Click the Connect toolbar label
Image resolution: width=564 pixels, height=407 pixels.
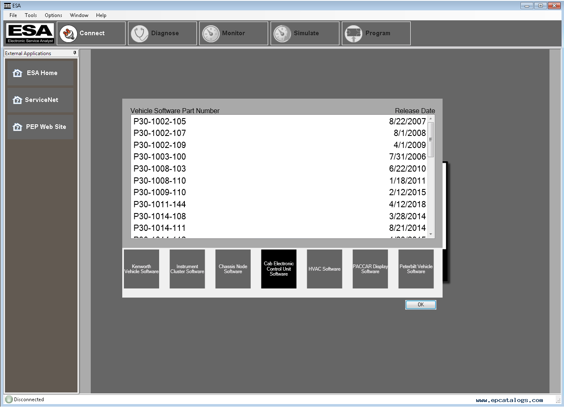(92, 33)
